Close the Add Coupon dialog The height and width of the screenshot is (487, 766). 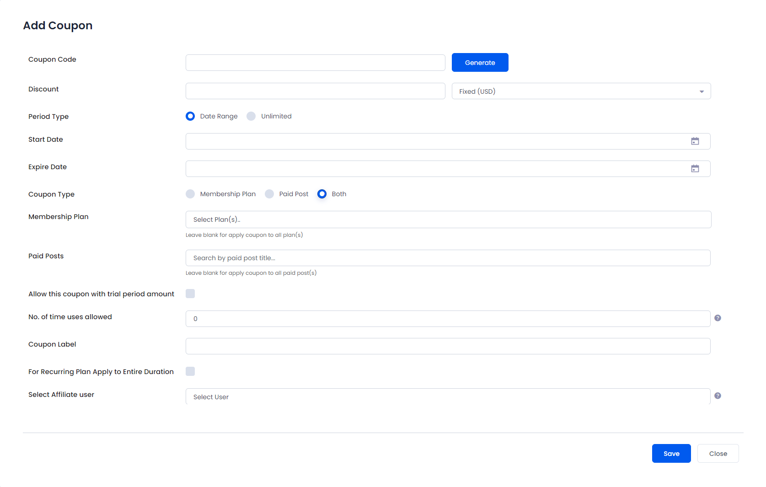[x=718, y=454]
